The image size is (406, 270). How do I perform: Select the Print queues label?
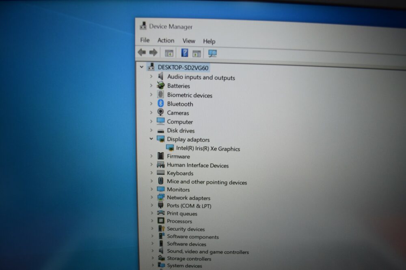tap(182, 213)
